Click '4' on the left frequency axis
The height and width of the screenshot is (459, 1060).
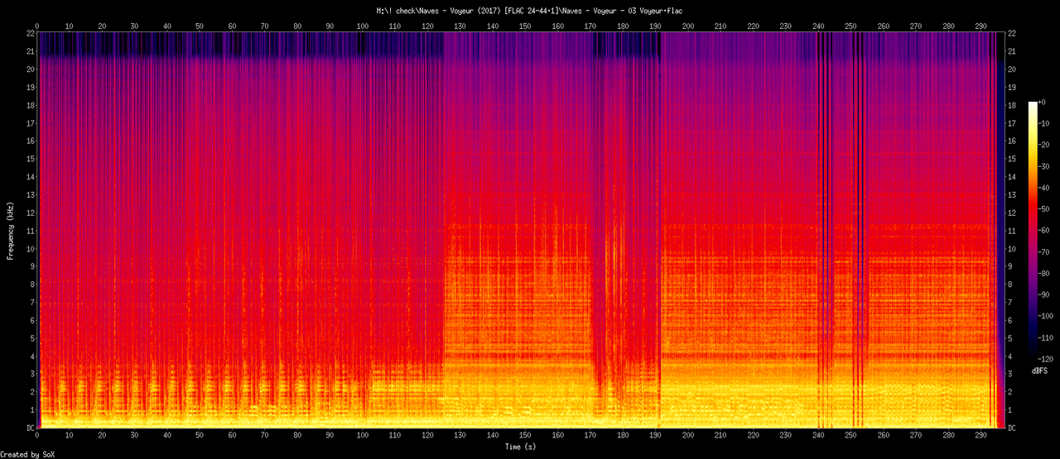(x=32, y=356)
